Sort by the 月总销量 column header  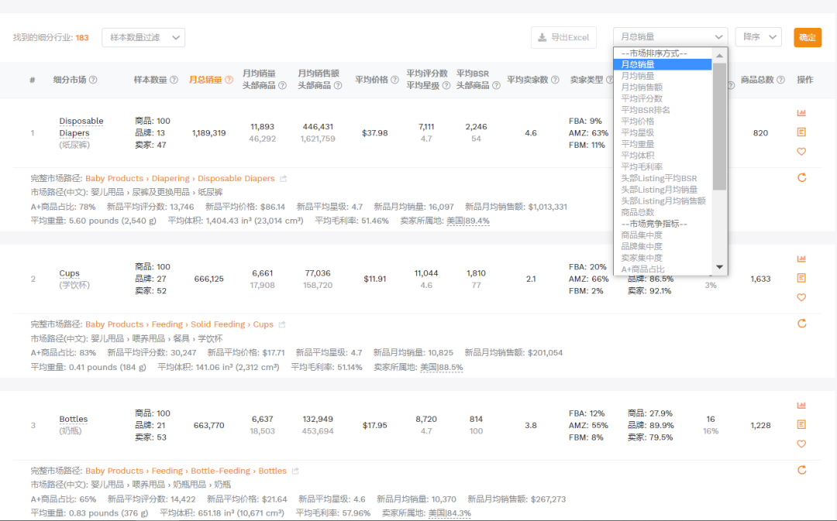click(205, 80)
